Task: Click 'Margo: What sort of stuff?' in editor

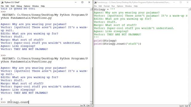Action: 115,25
